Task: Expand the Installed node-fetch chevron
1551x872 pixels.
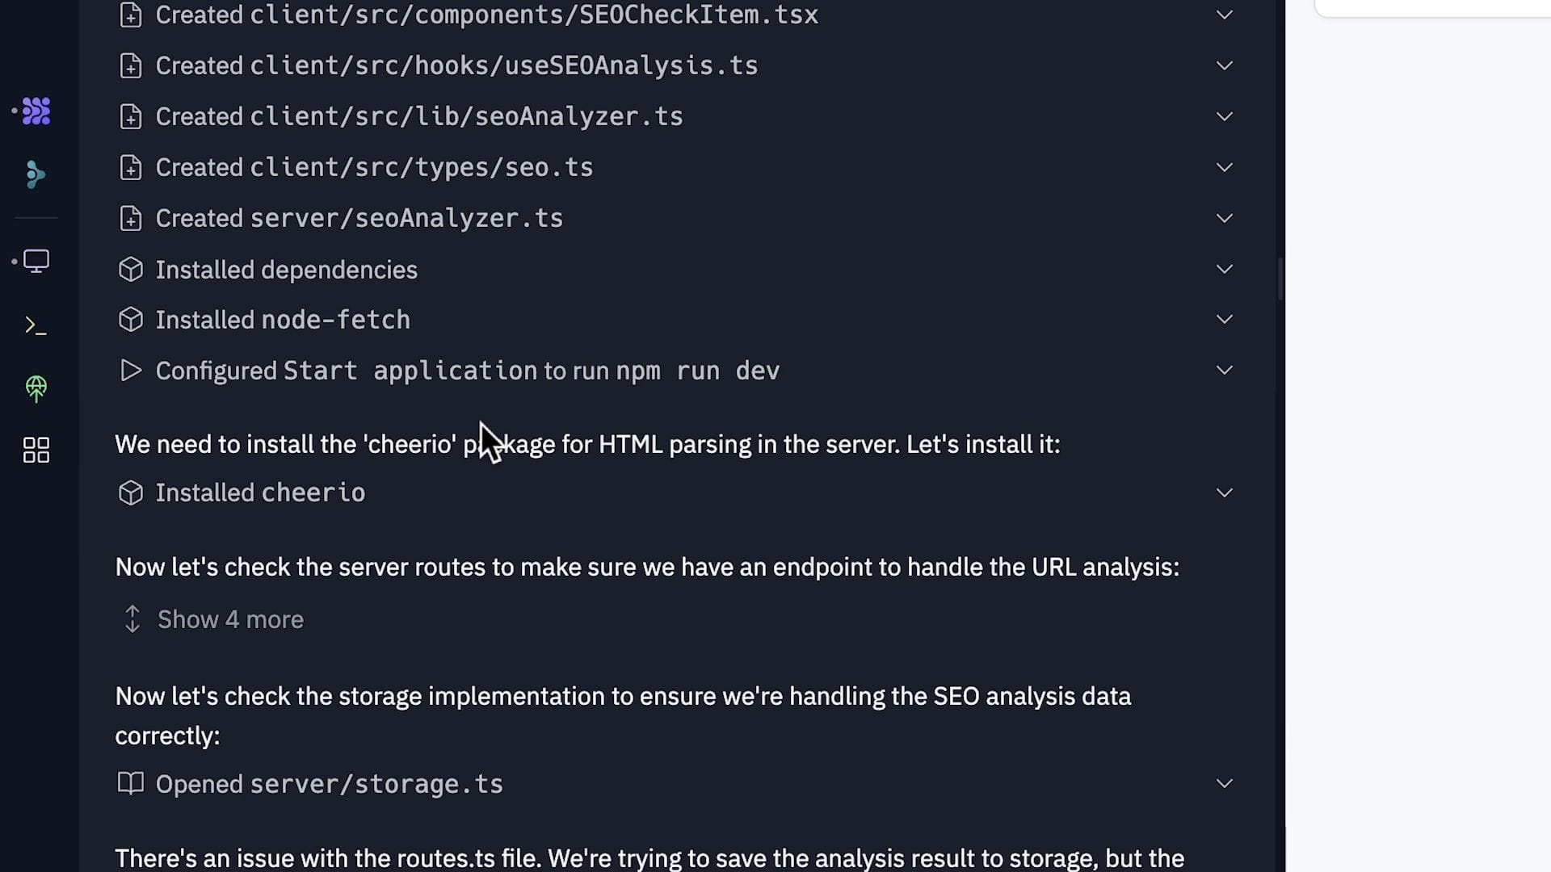Action: tap(1224, 320)
